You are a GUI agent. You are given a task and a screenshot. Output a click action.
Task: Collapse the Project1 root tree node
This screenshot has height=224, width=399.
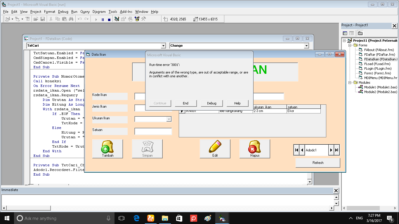[x=344, y=41]
